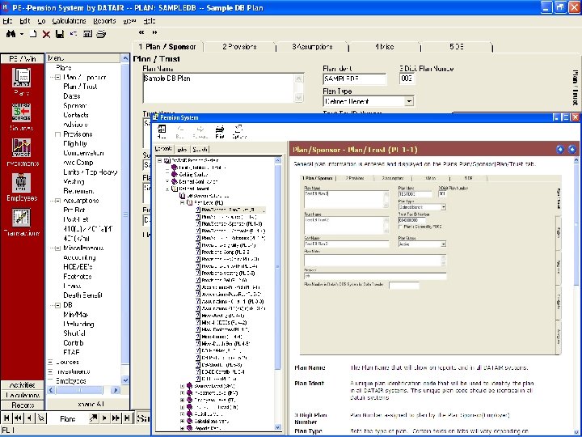Click the Save floppy disk toolbar icon
Image resolution: width=582 pixels, height=437 pixels.
pyautogui.click(x=59, y=35)
